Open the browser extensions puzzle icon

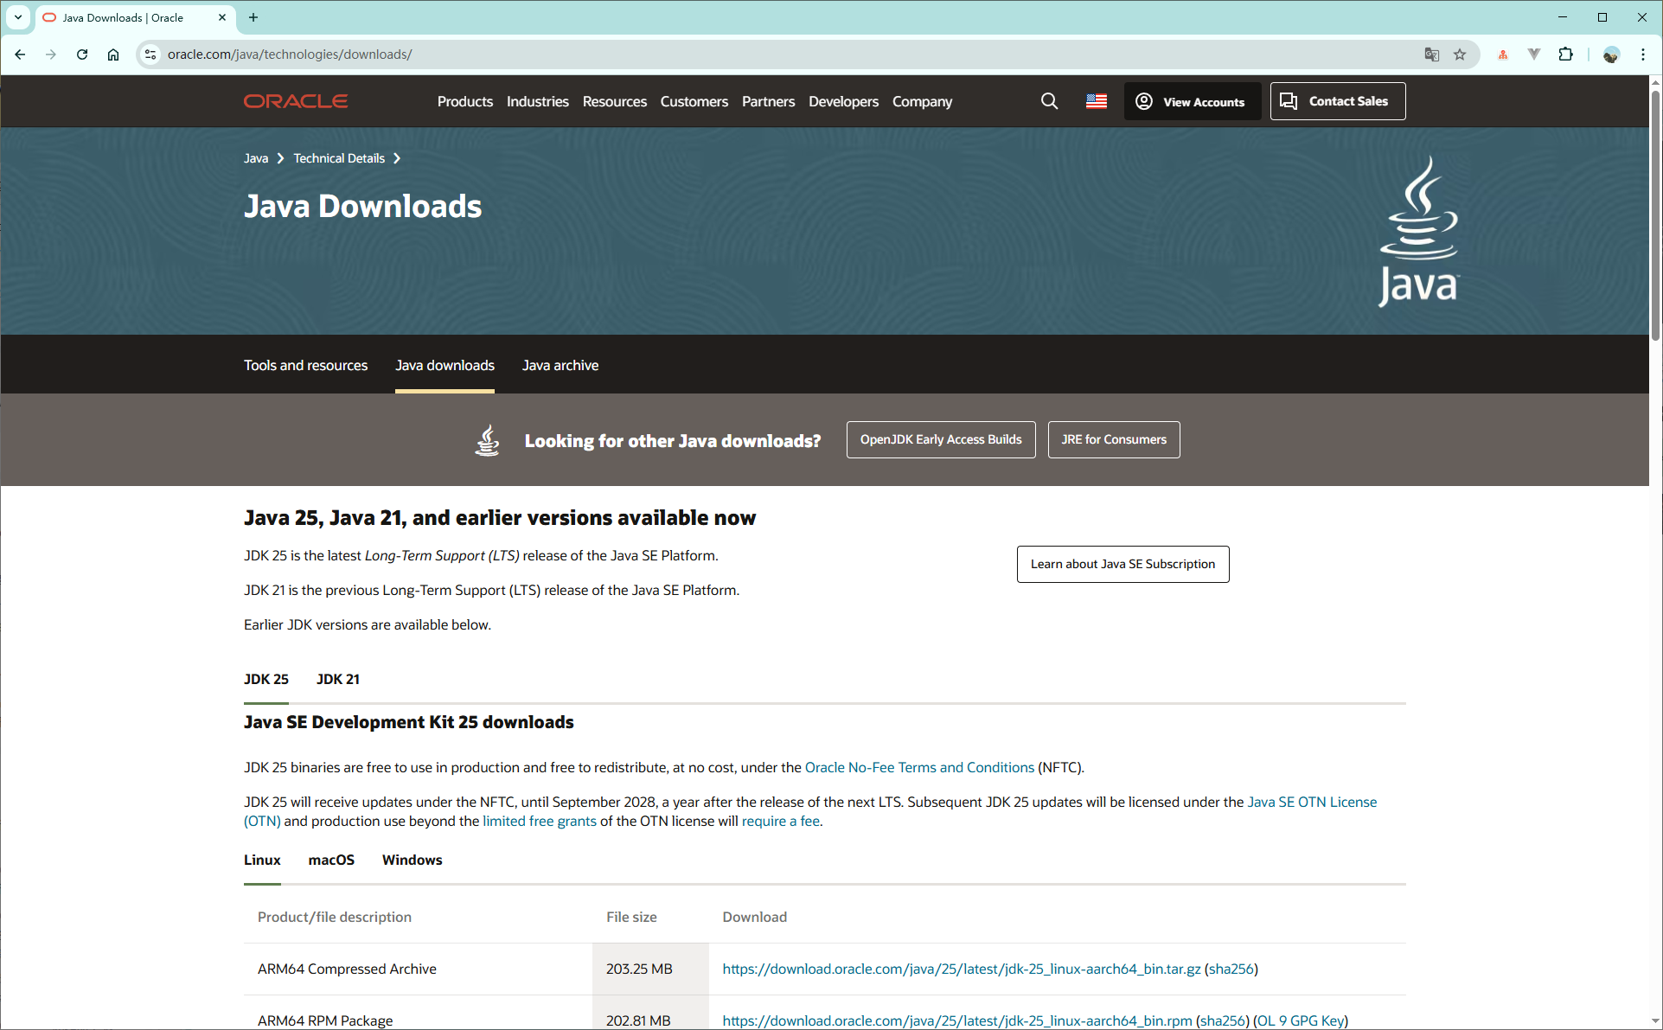point(1565,54)
